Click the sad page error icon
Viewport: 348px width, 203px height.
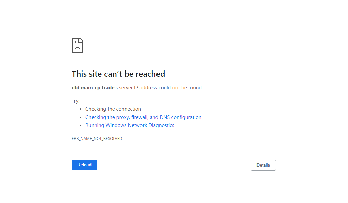pyautogui.click(x=77, y=45)
